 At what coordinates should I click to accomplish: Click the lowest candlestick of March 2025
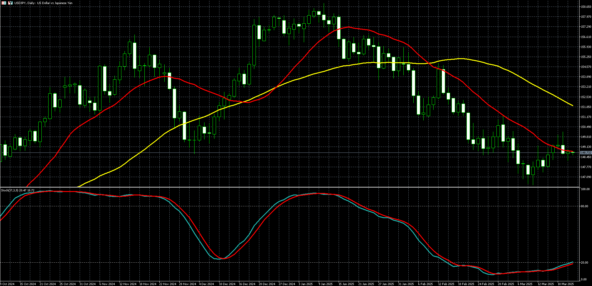[x=533, y=174]
